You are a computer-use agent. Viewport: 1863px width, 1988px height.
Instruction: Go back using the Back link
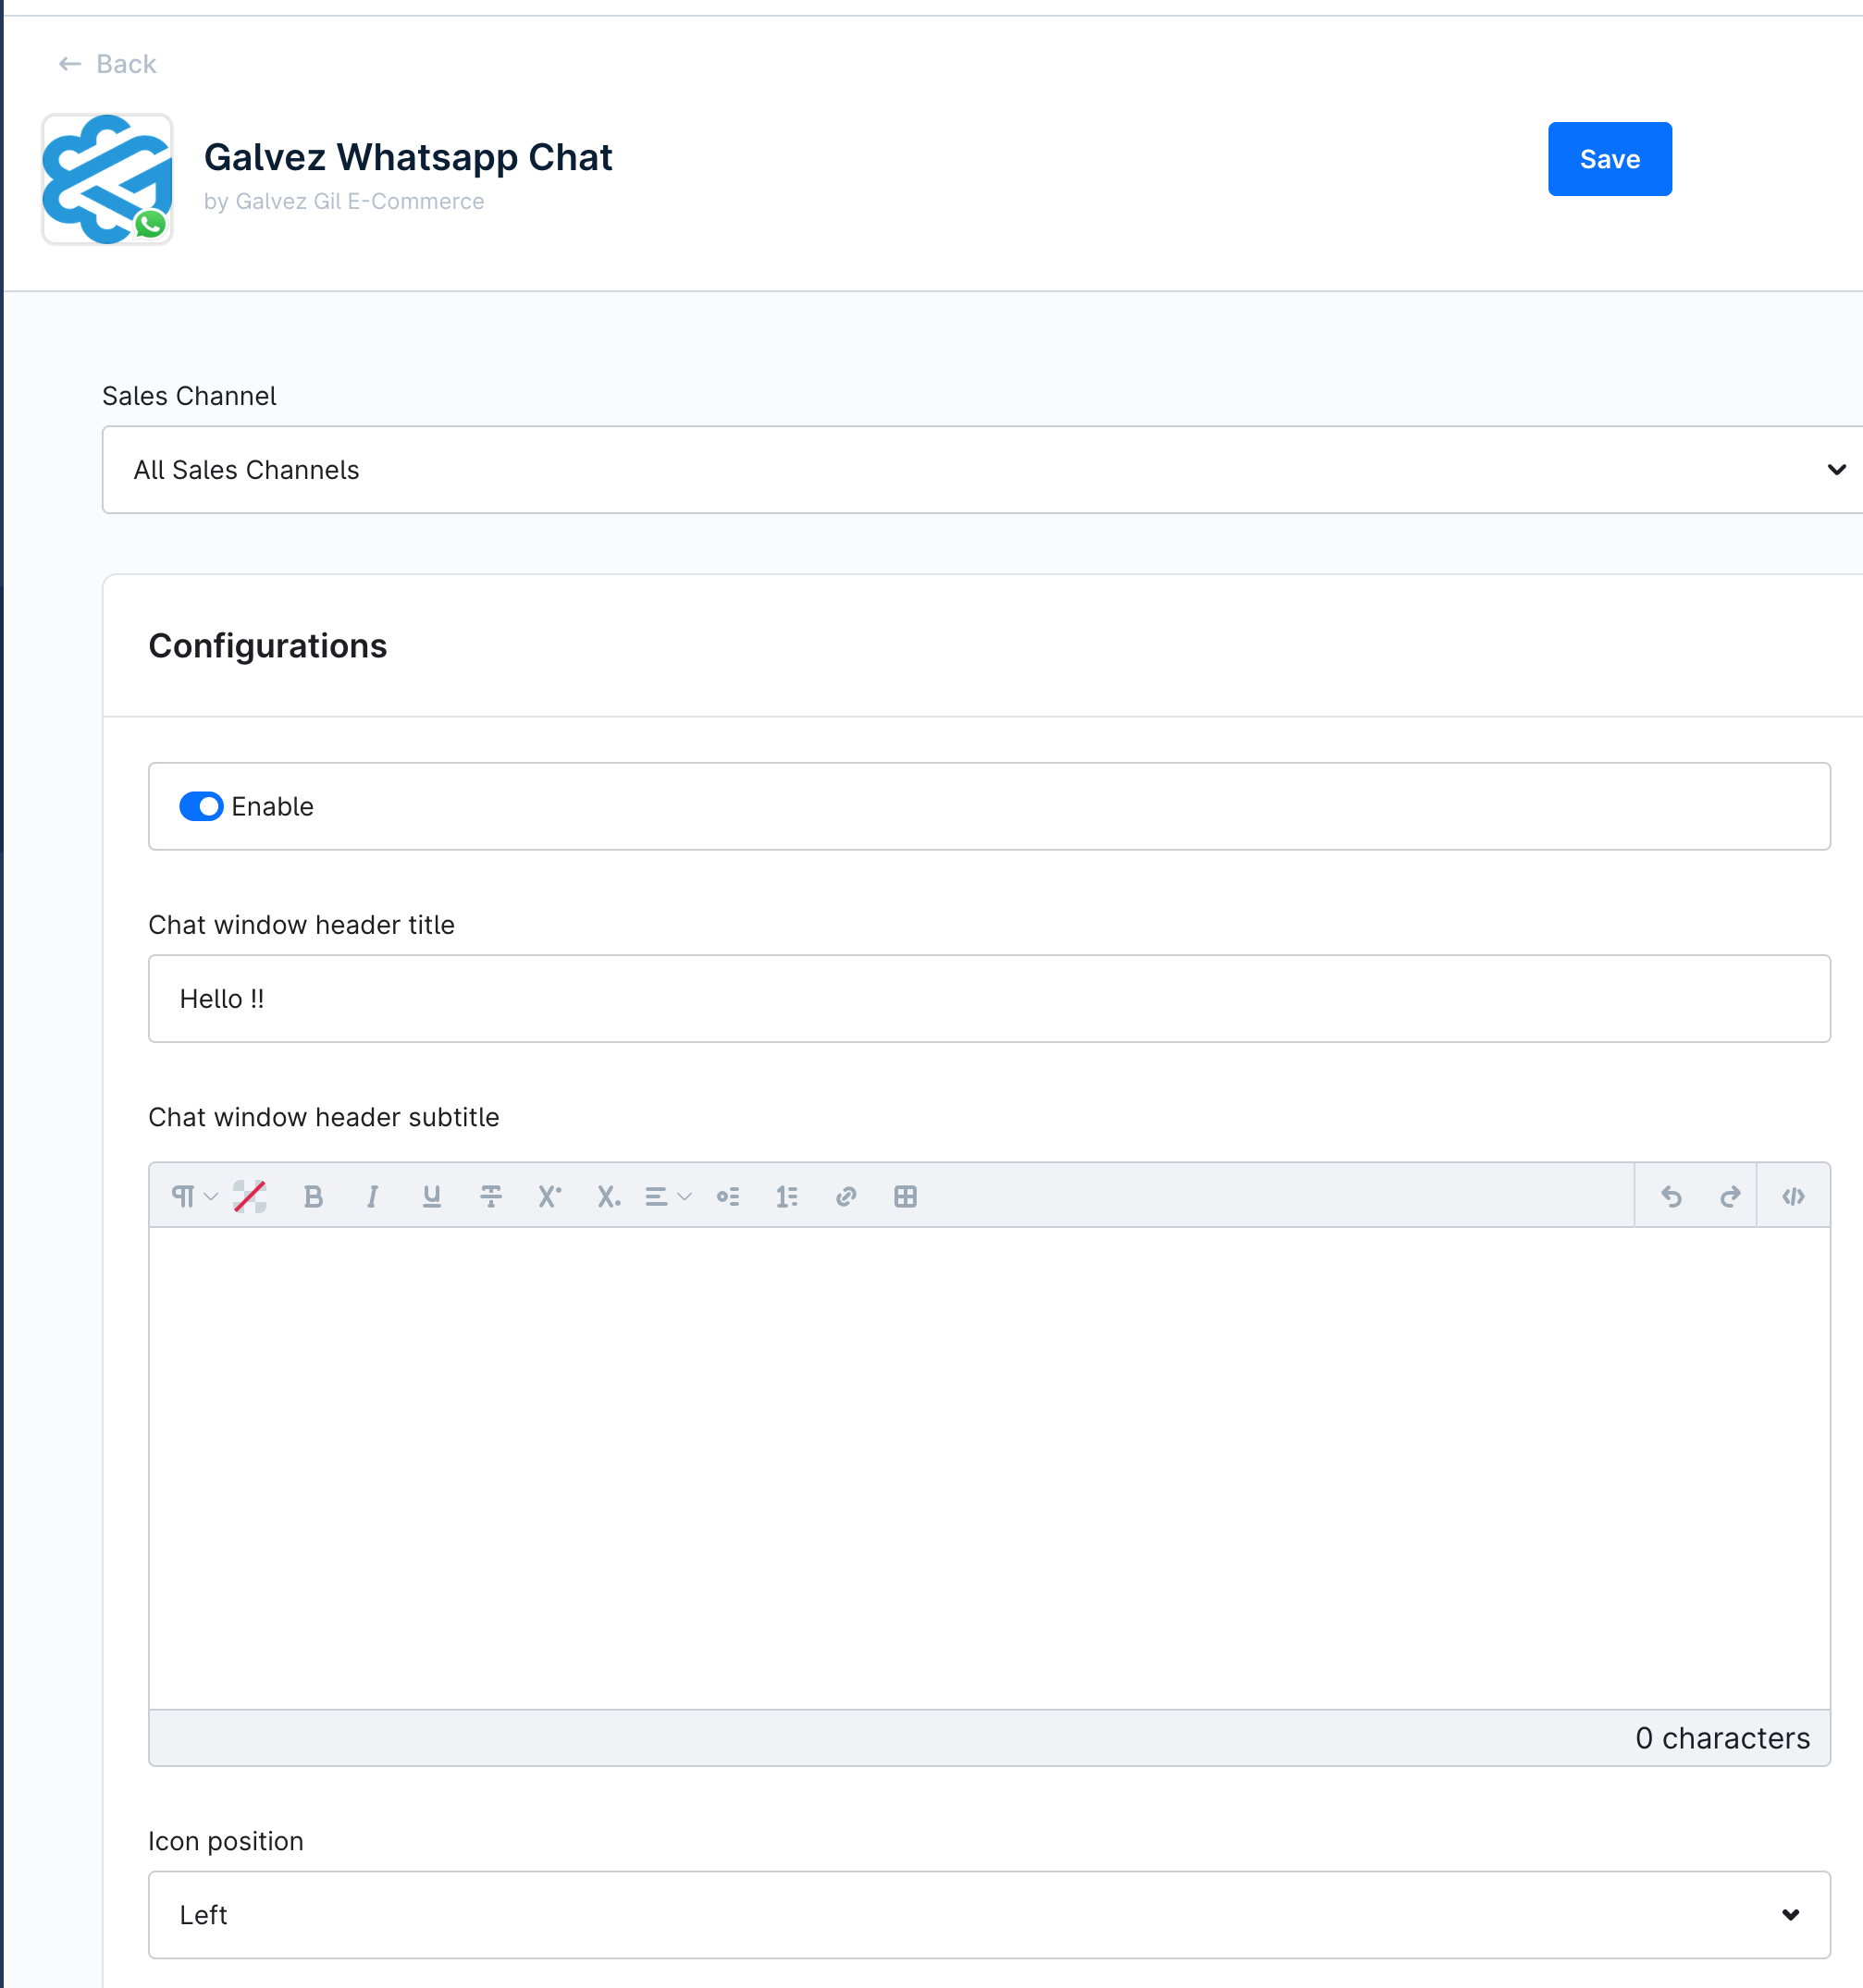click(107, 64)
